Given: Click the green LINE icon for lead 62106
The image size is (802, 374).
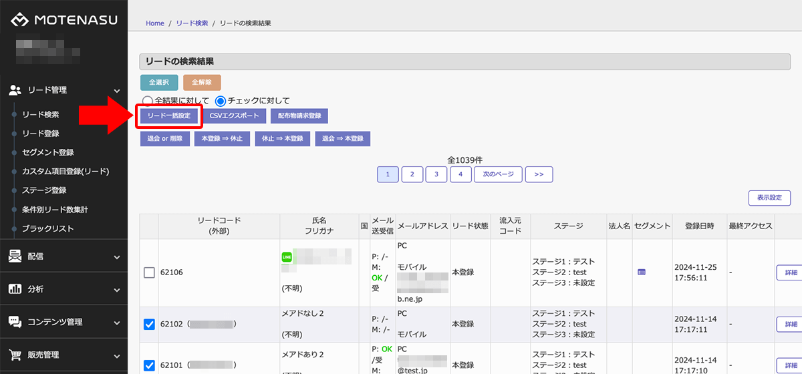Looking at the screenshot, I should (x=287, y=257).
